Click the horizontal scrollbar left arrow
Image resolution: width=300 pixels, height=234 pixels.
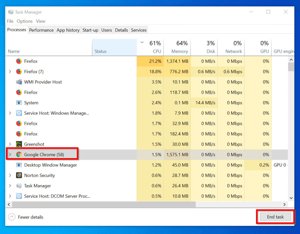coord(9,204)
